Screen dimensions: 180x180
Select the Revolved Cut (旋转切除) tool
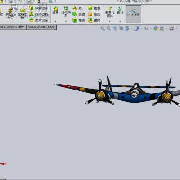[22, 14]
